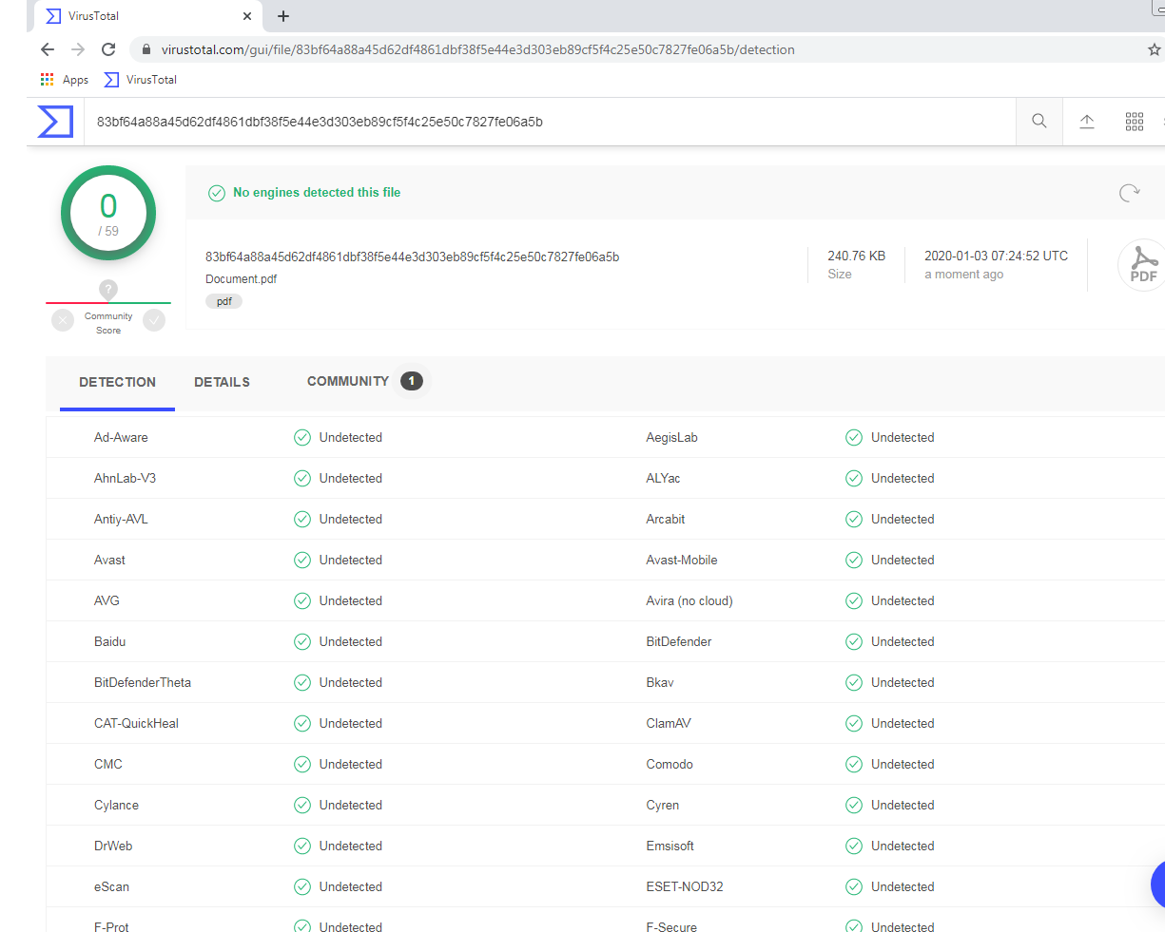This screenshot has width=1165, height=932.
Task: Click the Avira (no cloud) engine name
Action: click(x=689, y=600)
